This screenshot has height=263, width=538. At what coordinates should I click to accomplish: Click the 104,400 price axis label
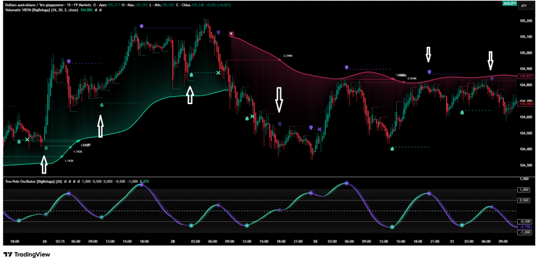[526, 150]
